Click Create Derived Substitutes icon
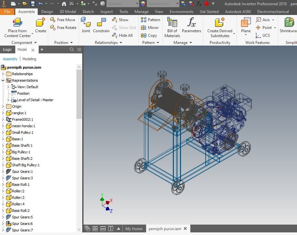 220,22
